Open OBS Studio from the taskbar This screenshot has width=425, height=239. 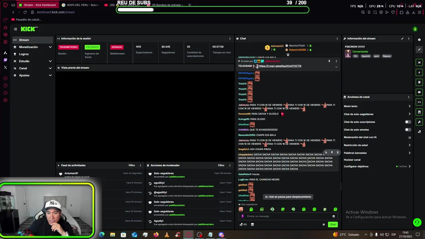(x=199, y=235)
